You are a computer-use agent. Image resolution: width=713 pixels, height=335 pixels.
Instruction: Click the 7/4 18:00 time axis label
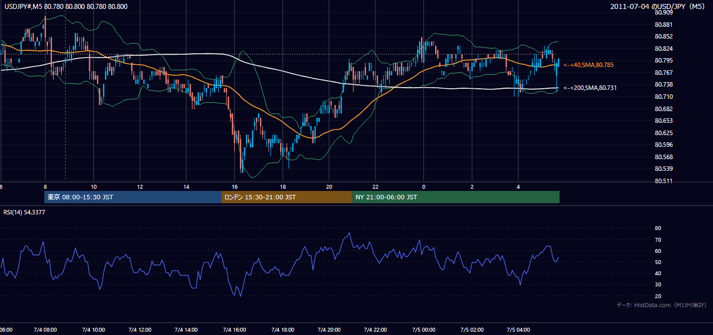click(282, 330)
